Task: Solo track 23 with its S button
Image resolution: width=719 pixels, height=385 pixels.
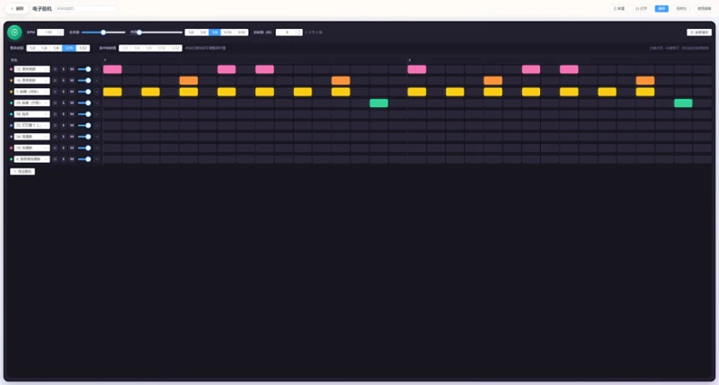Action: (x=64, y=125)
